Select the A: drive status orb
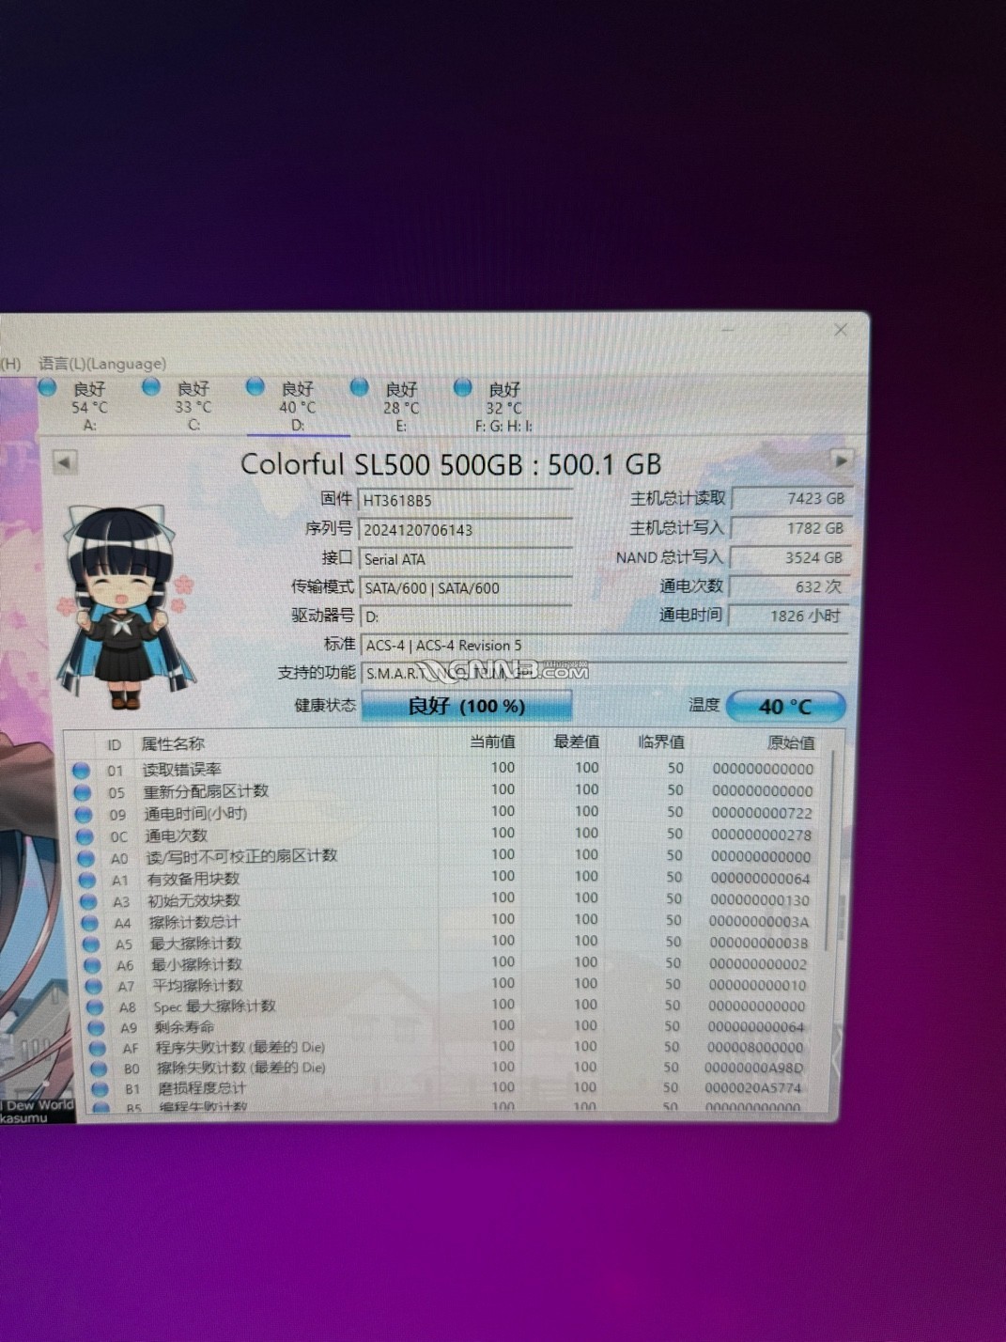The height and width of the screenshot is (1342, 1006). tap(48, 387)
